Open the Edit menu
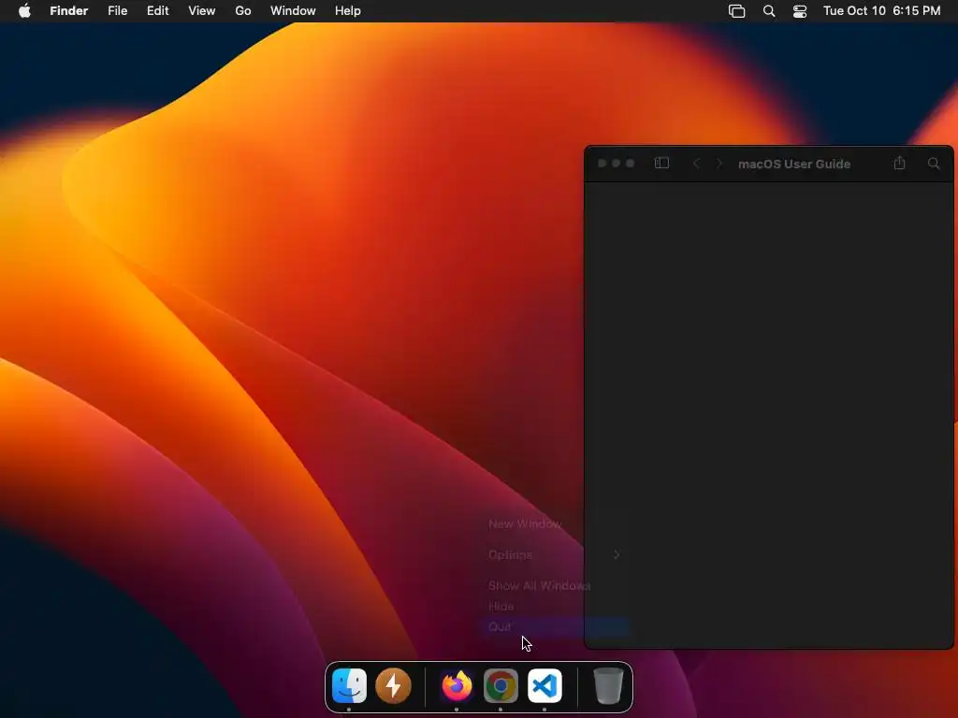958x718 pixels. [x=157, y=11]
